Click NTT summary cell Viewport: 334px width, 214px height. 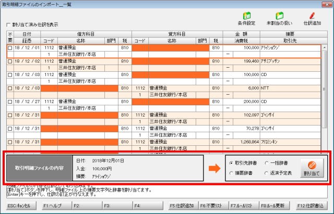[x=290, y=88]
